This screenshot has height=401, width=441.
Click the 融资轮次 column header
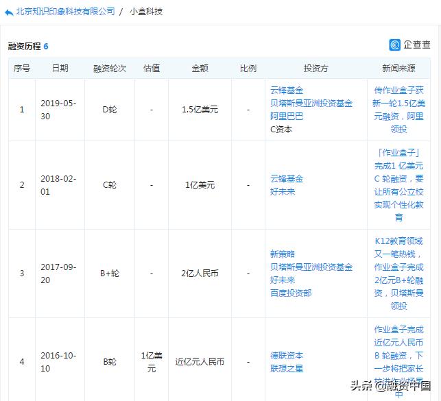pos(110,69)
